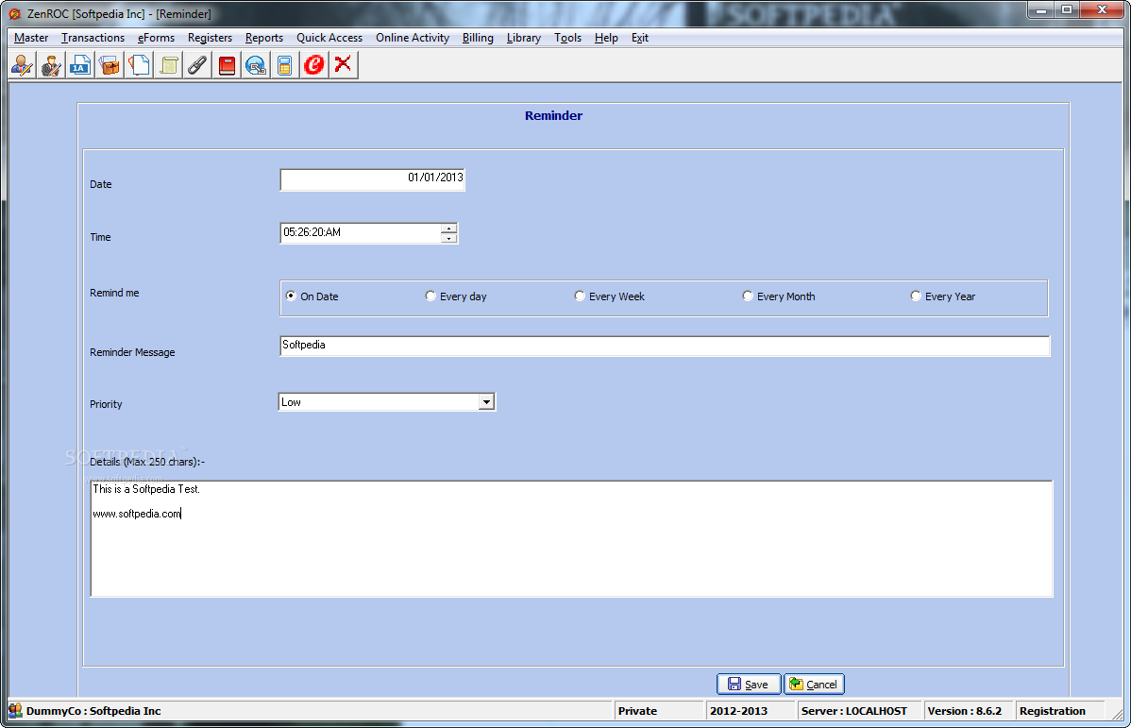The height and width of the screenshot is (728, 1131).
Task: Click the Private status bar entry
Action: pyautogui.click(x=659, y=711)
